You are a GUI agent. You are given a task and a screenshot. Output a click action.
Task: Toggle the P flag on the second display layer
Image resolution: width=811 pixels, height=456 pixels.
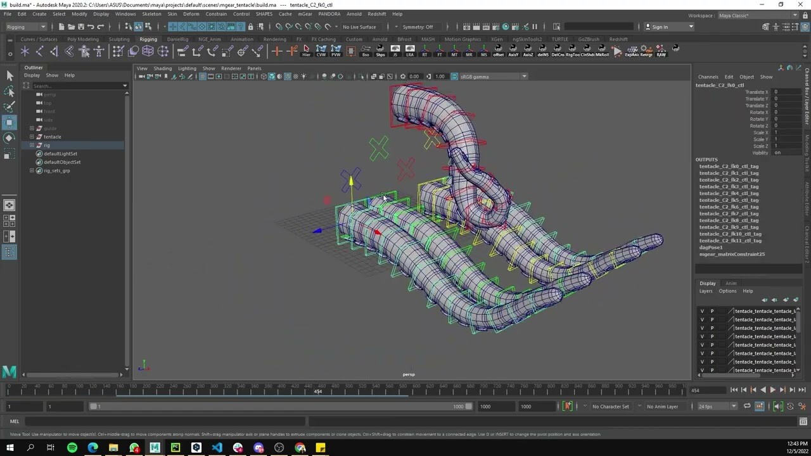pyautogui.click(x=712, y=319)
